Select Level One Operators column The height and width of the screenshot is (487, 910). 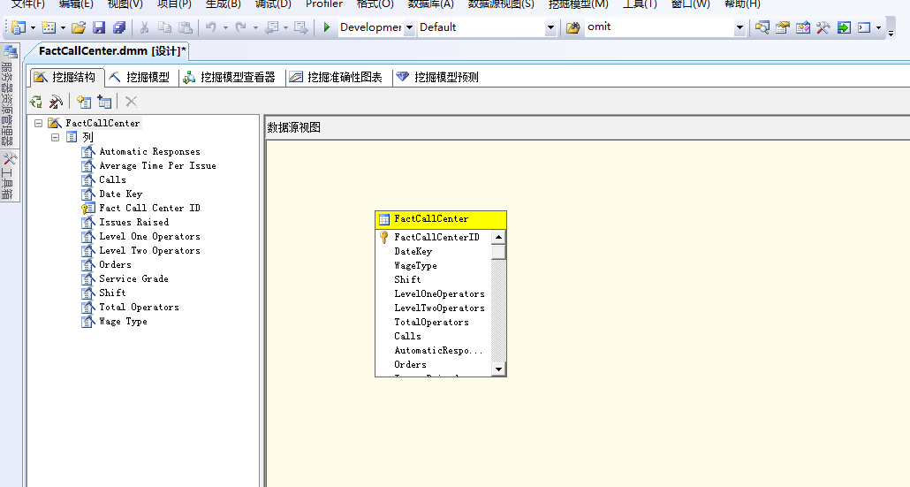coord(149,236)
